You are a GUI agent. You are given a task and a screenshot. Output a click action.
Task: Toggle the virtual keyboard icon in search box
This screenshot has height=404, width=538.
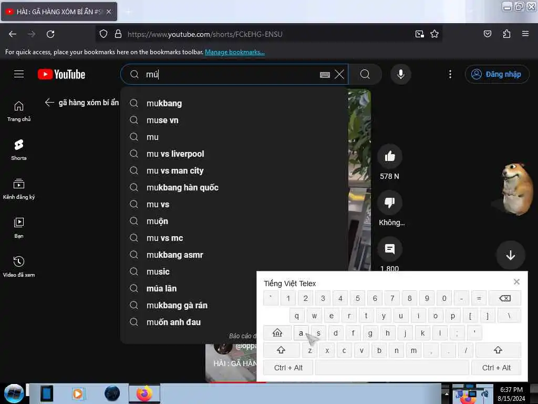tap(325, 75)
